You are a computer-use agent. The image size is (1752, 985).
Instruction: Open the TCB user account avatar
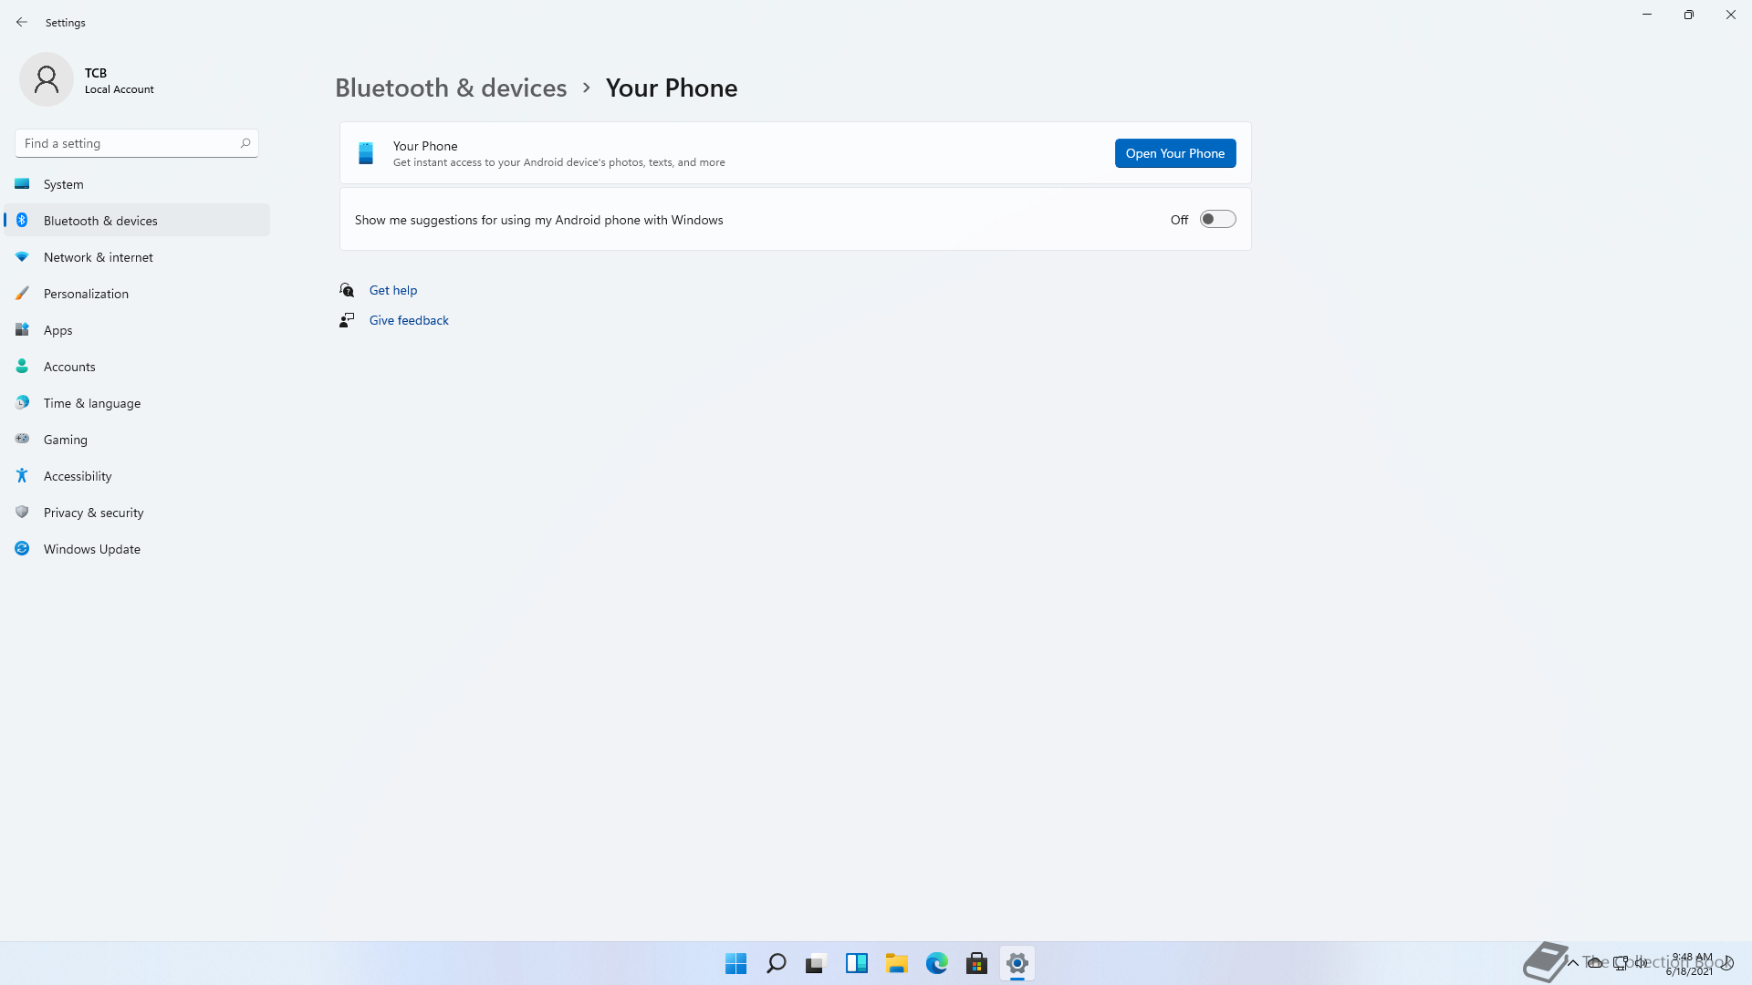pos(47,79)
